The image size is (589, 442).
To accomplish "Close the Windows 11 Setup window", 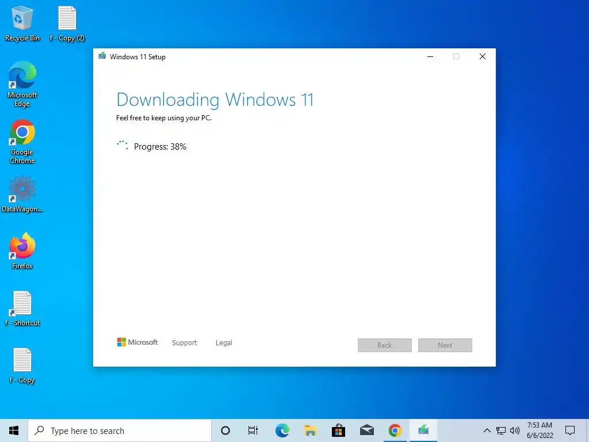I will 483,56.
